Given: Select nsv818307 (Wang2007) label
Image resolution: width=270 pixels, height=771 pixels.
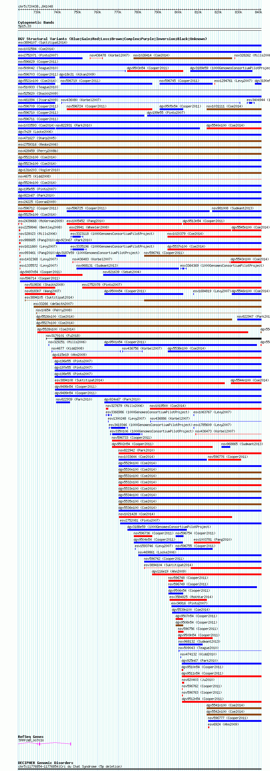Looking at the screenshot, I should [43, 291].
